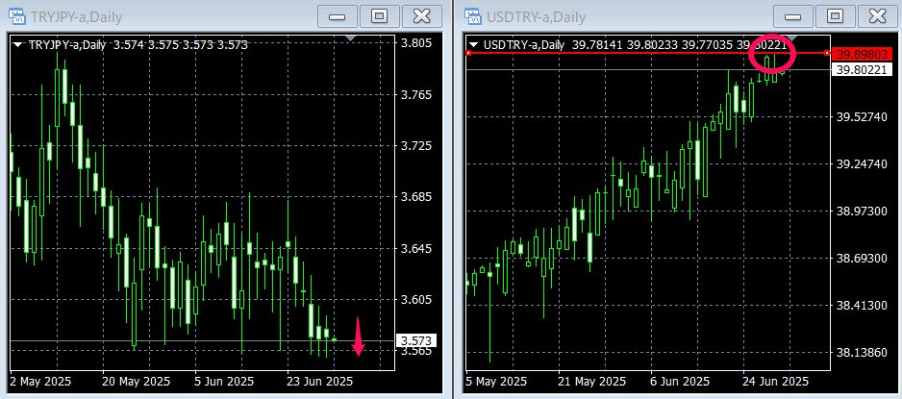Maximize the TRYJPY-a,Daily chart window
The height and width of the screenshot is (399, 902).
click(379, 16)
